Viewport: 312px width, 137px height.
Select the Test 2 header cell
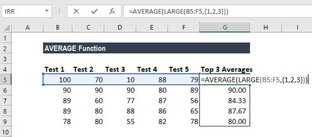(x=88, y=69)
